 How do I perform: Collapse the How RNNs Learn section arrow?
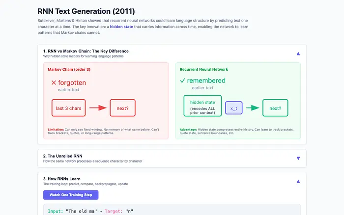pos(298,181)
